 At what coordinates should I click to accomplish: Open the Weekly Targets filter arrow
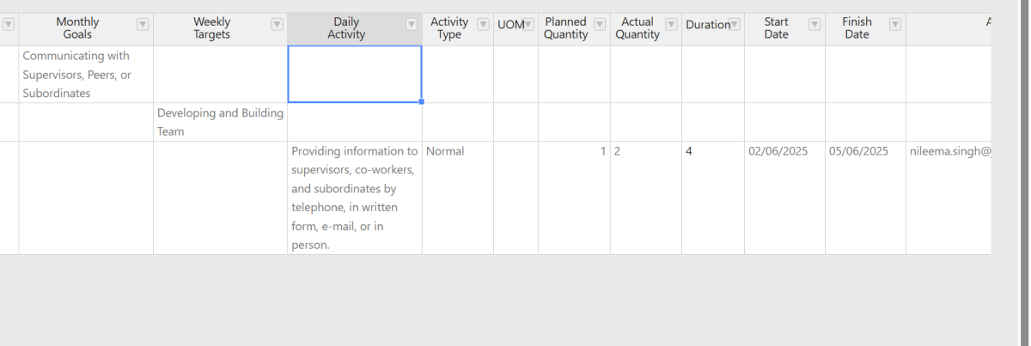277,25
